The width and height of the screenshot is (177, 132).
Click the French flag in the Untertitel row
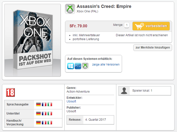tap(44, 114)
